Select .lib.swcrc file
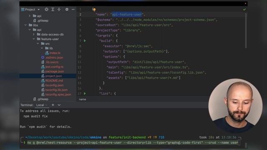This screenshot has width=267, height=150. [x=52, y=62]
